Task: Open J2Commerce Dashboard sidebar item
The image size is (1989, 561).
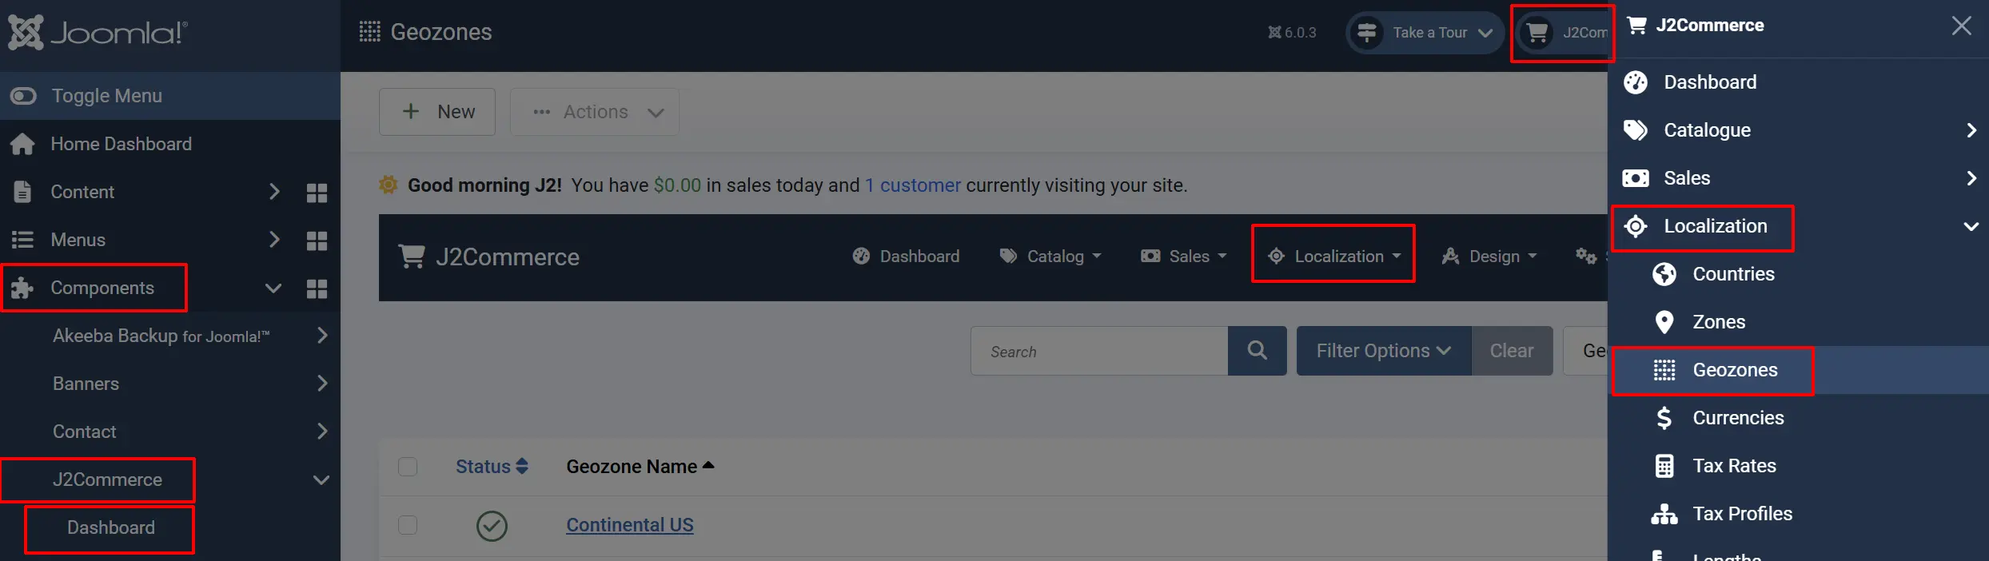Action: (111, 527)
